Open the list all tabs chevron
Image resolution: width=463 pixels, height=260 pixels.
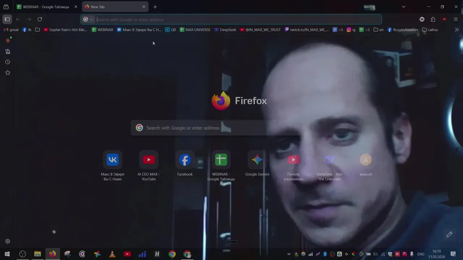point(404,7)
